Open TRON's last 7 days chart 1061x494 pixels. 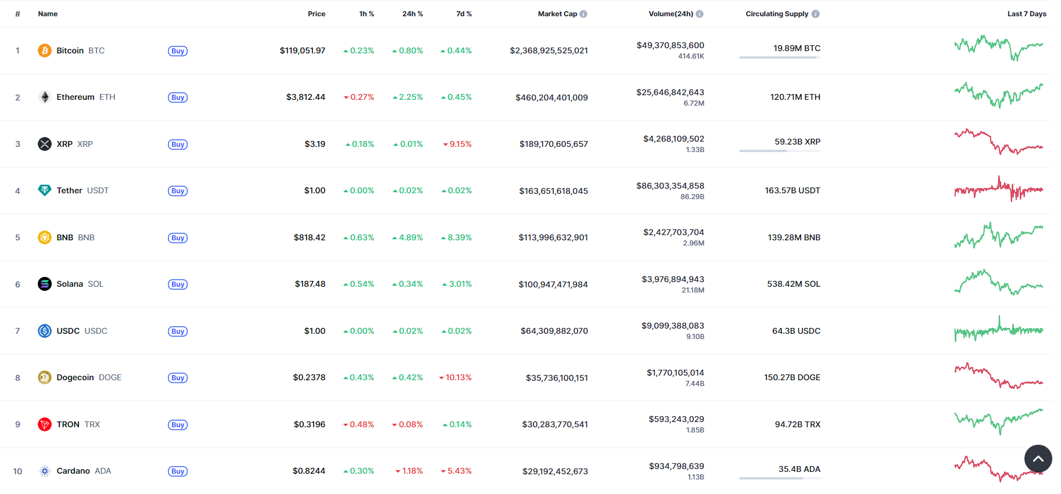click(999, 422)
